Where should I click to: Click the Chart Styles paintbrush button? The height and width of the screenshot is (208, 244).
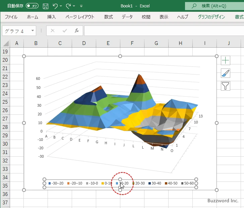(226, 73)
